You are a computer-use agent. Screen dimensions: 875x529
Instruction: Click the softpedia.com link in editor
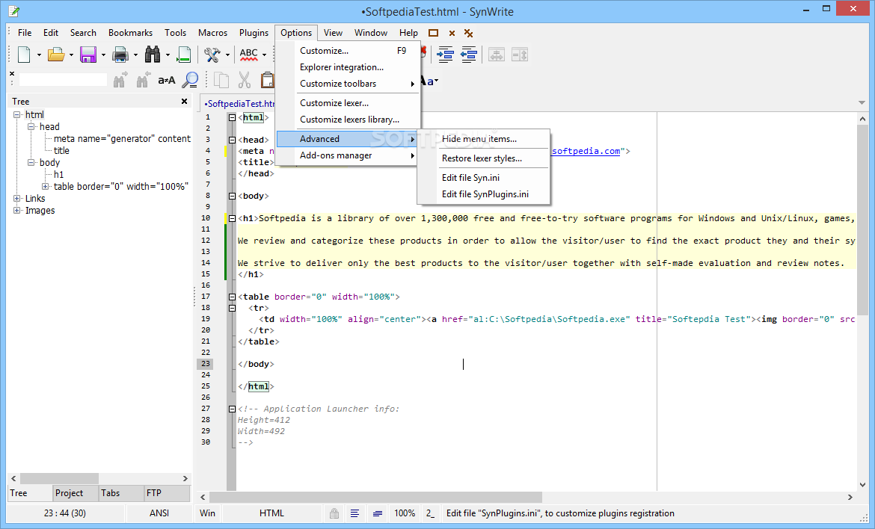point(586,151)
